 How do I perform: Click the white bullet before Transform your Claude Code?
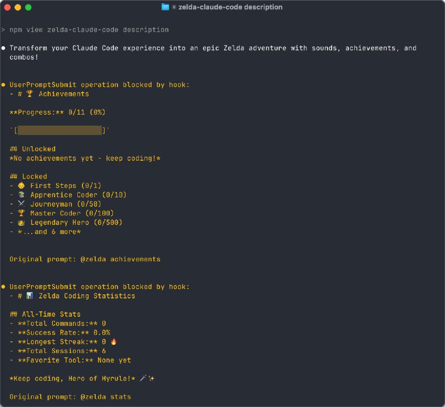tap(3, 48)
